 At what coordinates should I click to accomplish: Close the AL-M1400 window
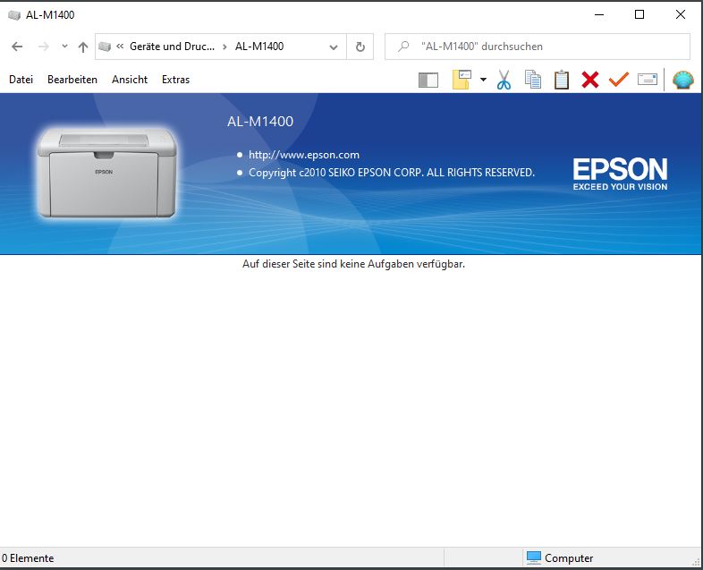[680, 15]
